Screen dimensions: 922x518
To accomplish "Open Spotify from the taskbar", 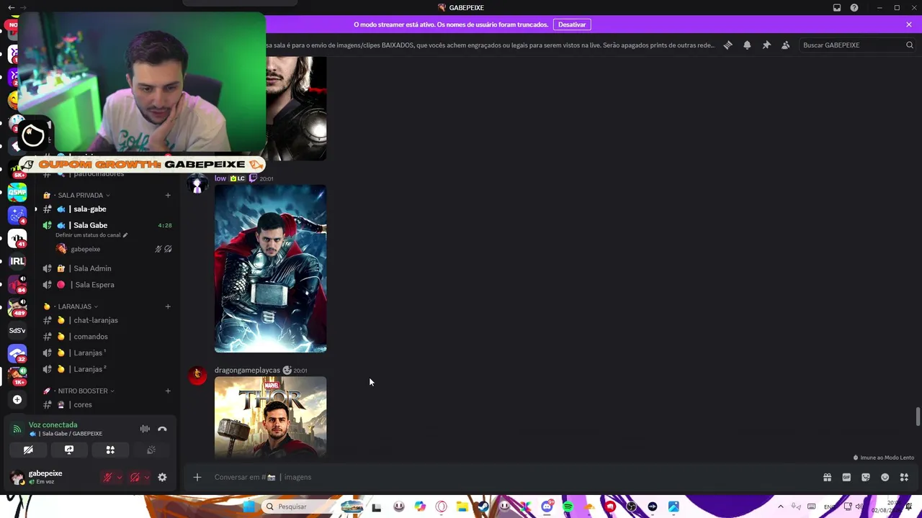I will pyautogui.click(x=568, y=506).
